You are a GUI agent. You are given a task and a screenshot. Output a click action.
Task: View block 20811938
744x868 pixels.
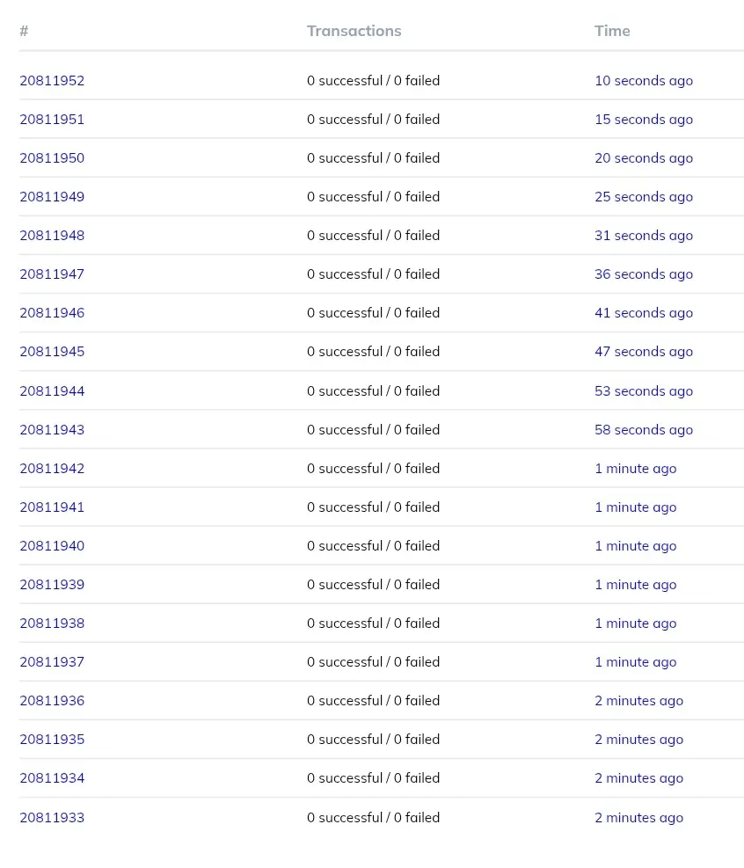[52, 624]
